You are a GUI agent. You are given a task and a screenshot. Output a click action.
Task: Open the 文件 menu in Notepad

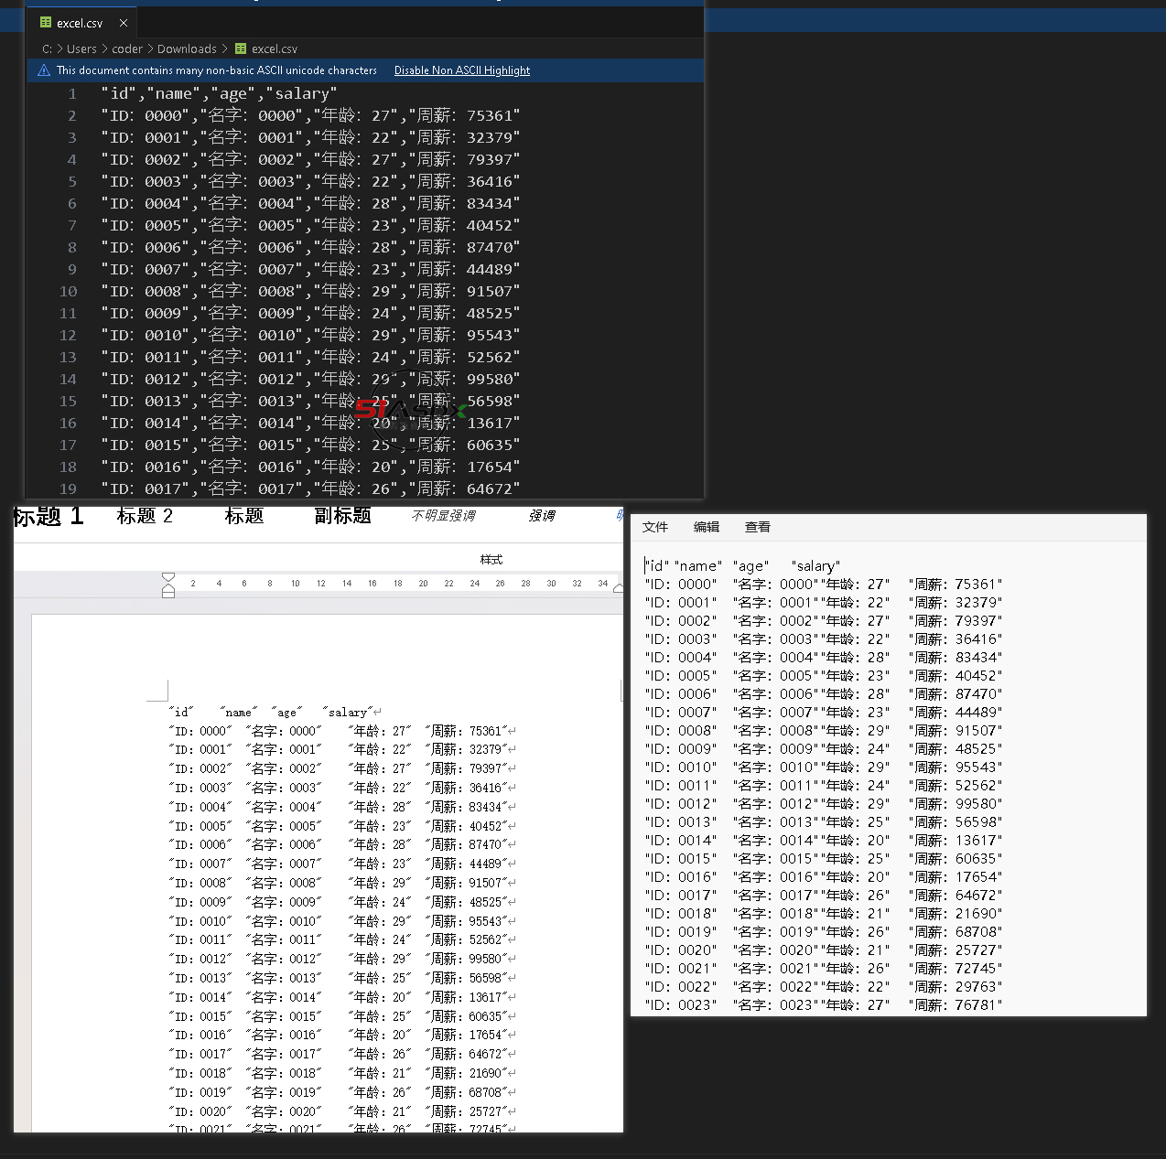point(655,527)
